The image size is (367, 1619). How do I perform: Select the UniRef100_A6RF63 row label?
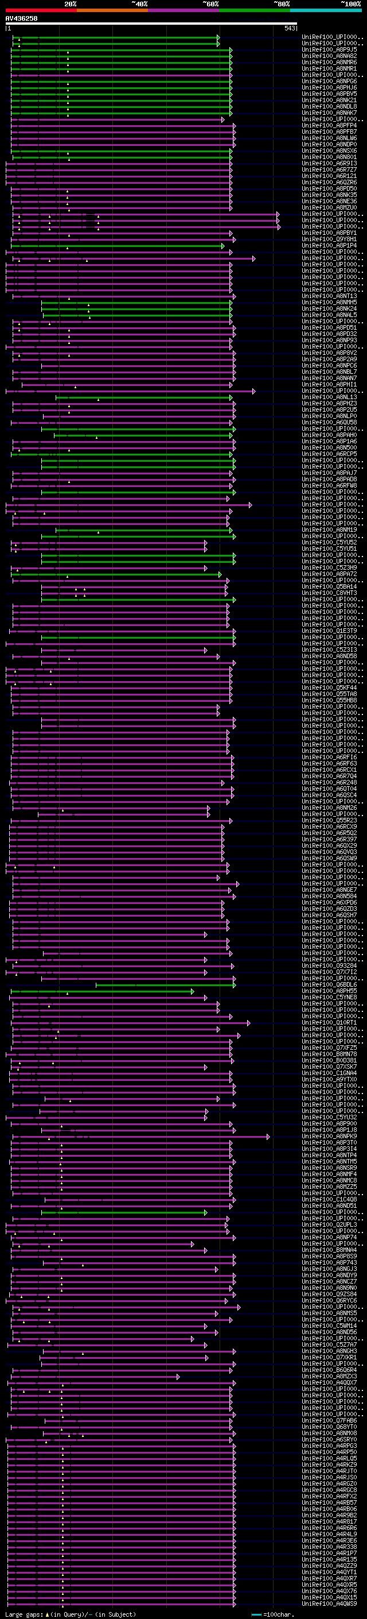click(329, 764)
